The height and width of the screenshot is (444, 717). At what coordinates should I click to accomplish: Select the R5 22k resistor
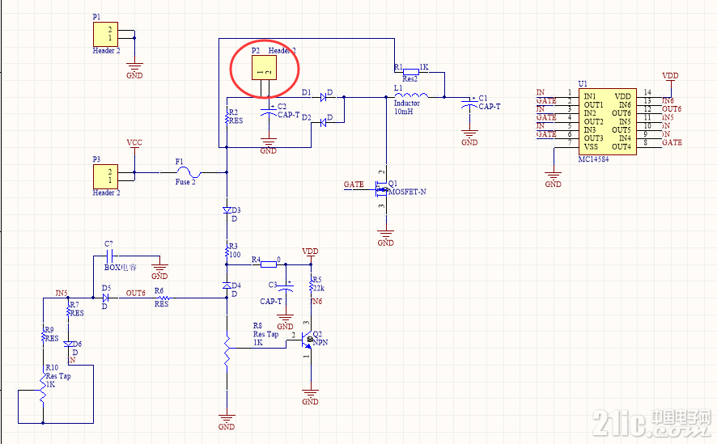pos(310,285)
